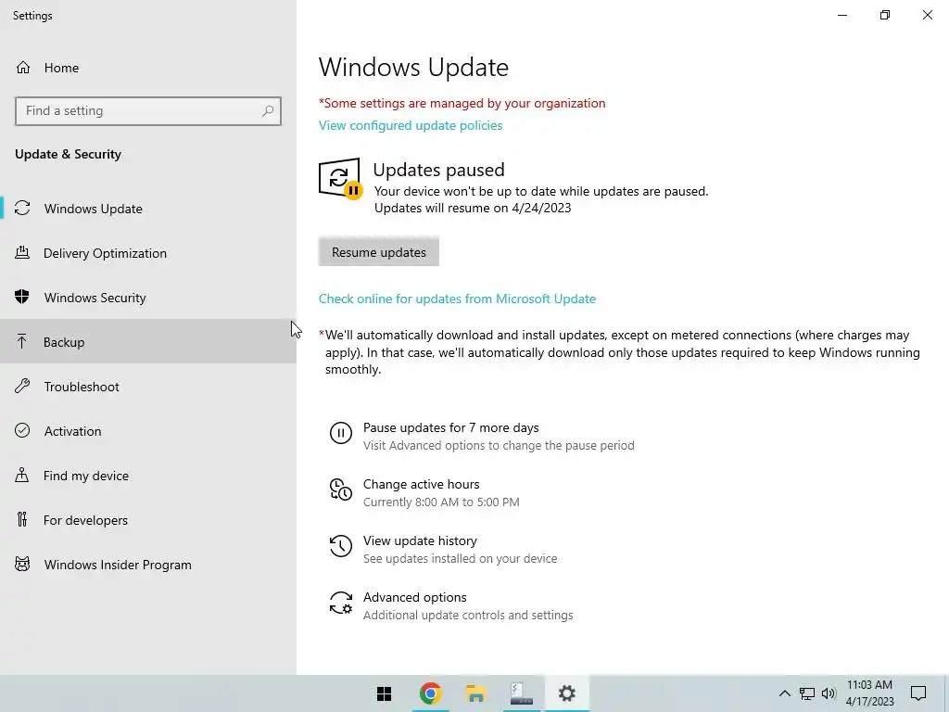Click the pause circle icon beside Pause updates

click(x=341, y=434)
